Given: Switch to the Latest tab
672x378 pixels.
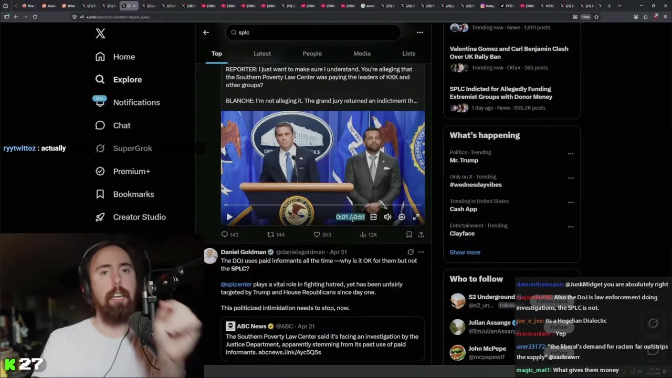Looking at the screenshot, I should [262, 54].
